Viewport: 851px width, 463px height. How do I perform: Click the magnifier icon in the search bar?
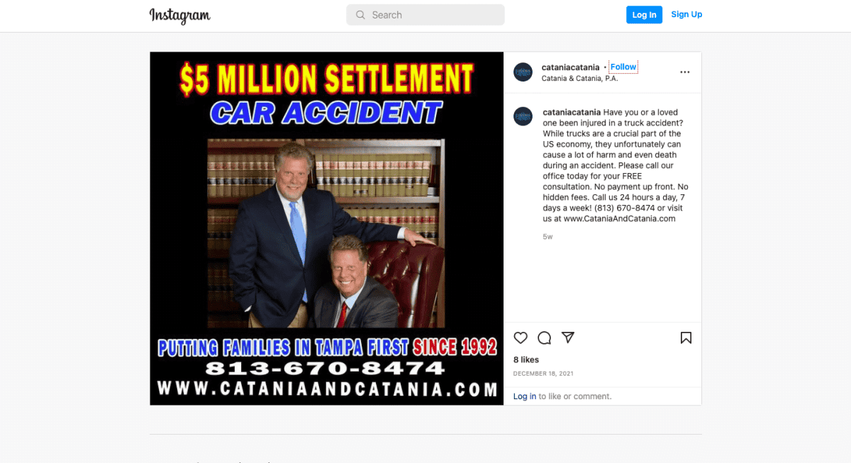[x=360, y=15]
